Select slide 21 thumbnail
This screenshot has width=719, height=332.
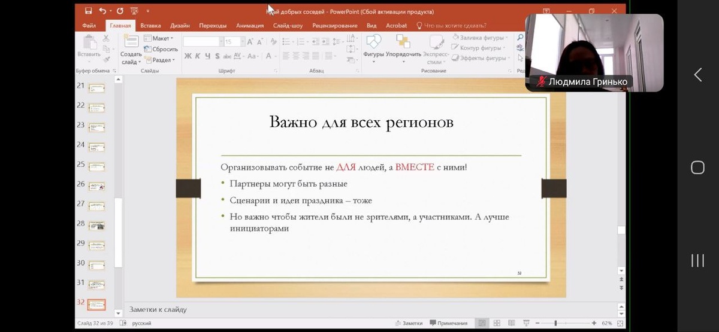click(x=96, y=88)
